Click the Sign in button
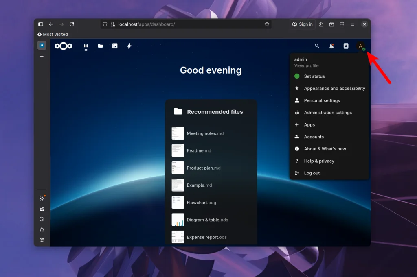 pyautogui.click(x=302, y=24)
